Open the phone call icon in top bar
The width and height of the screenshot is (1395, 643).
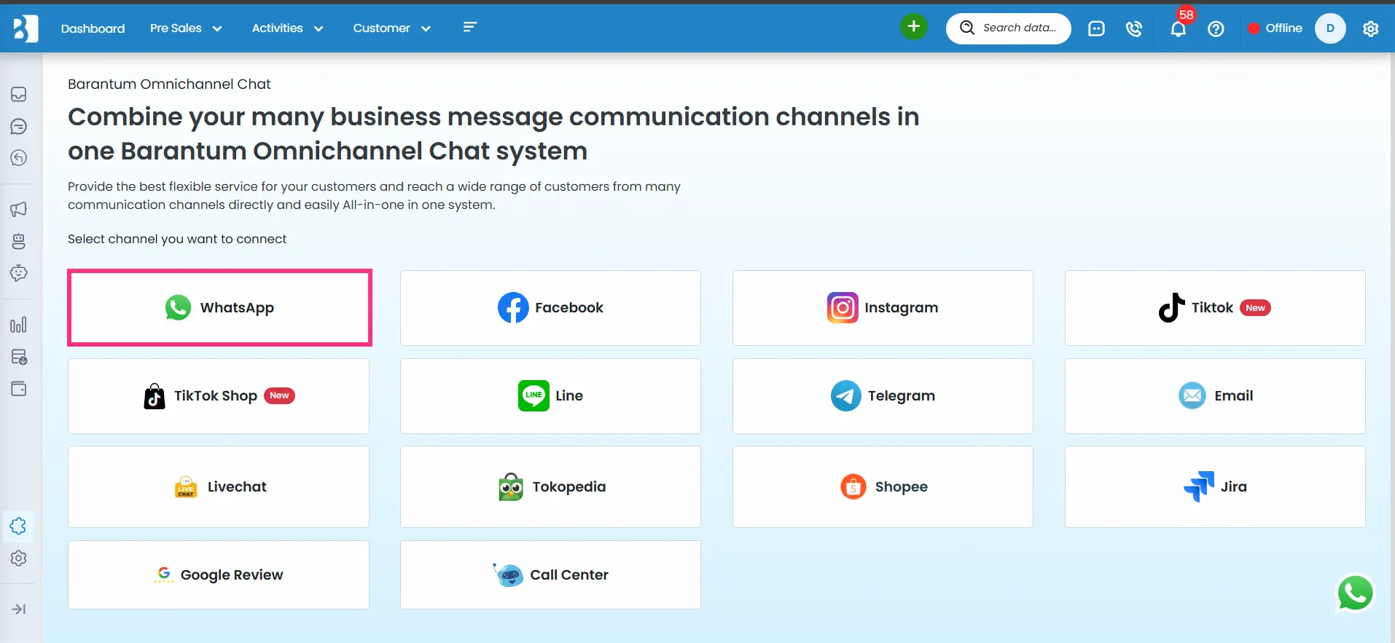click(x=1134, y=28)
